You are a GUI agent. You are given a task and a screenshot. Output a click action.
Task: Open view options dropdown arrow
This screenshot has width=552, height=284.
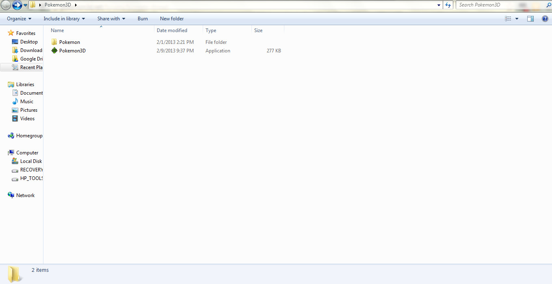[x=517, y=19]
